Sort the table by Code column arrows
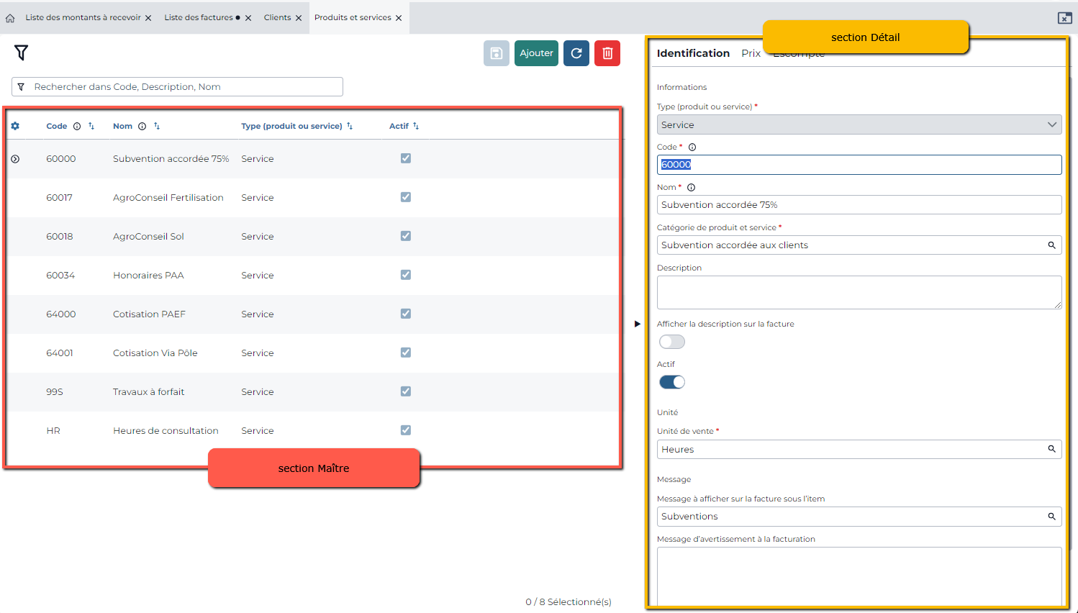Screen dimensions: 1078x613 click(x=91, y=126)
